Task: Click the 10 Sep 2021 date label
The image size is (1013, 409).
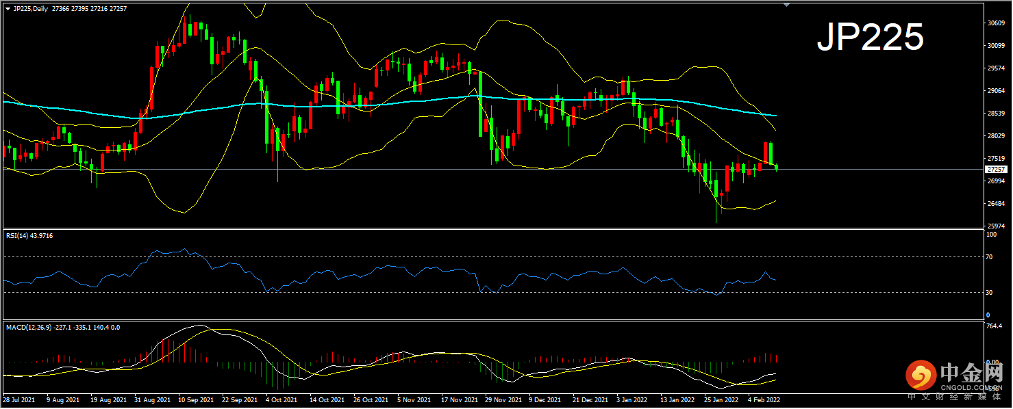Action: (195, 399)
